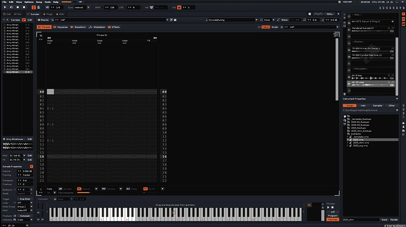Click the record button in transport
The image size is (406, 227).
(24, 8)
